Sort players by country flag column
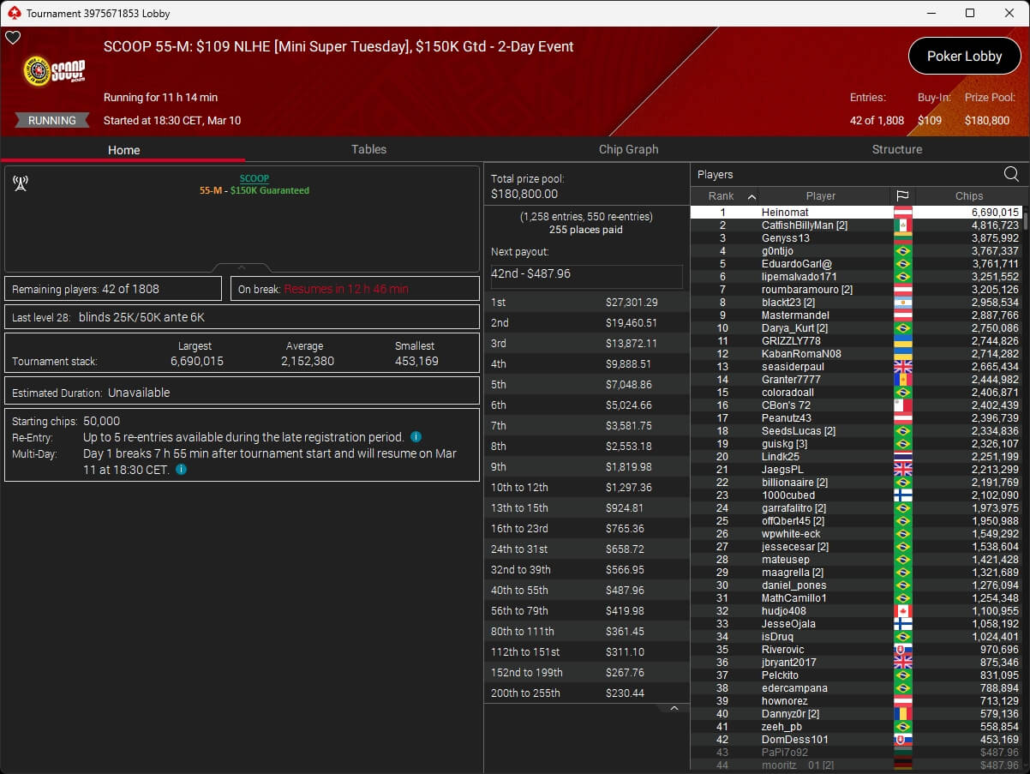The image size is (1030, 774). (902, 196)
